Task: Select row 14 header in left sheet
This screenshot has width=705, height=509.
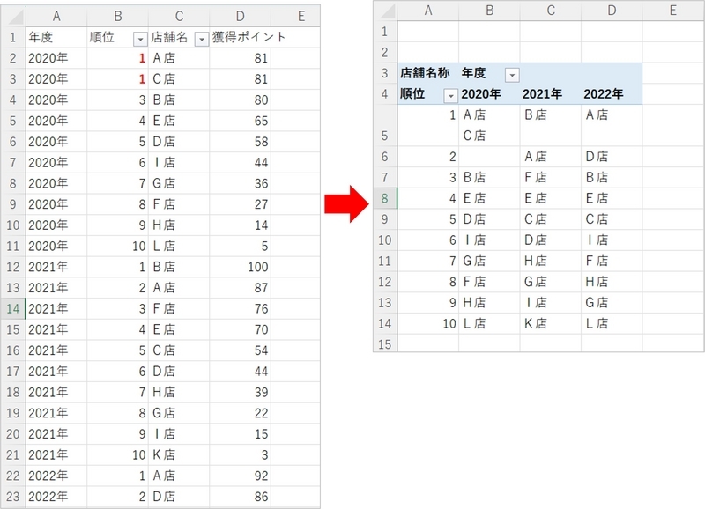Action: click(x=13, y=308)
